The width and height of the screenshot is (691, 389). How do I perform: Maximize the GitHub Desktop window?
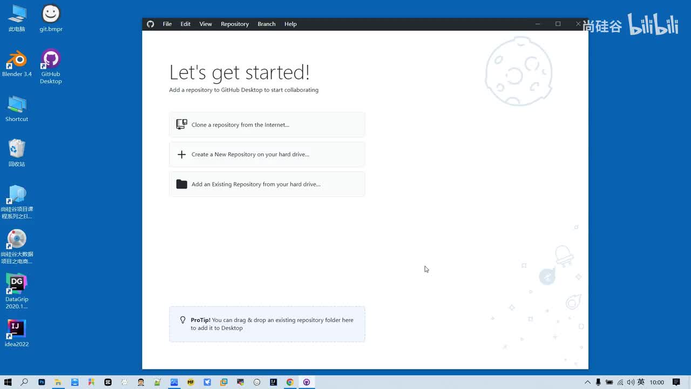(x=558, y=24)
